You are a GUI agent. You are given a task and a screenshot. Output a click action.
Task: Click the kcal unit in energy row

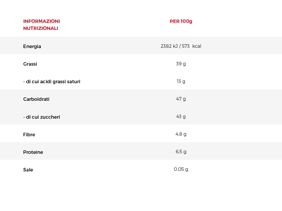[197, 46]
